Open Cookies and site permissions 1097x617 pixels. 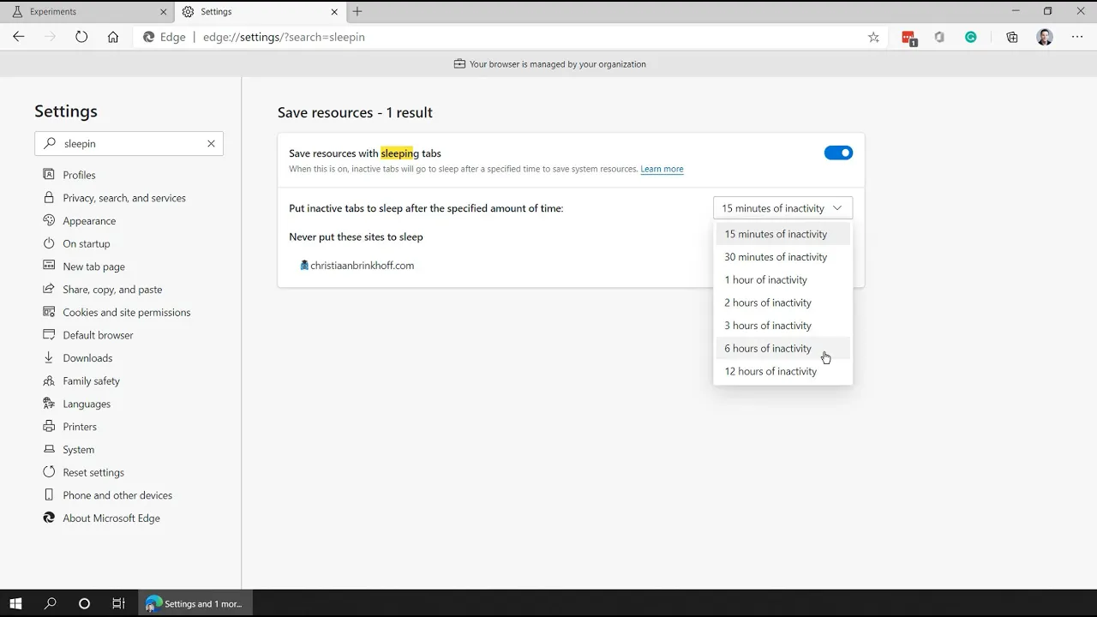129,312
